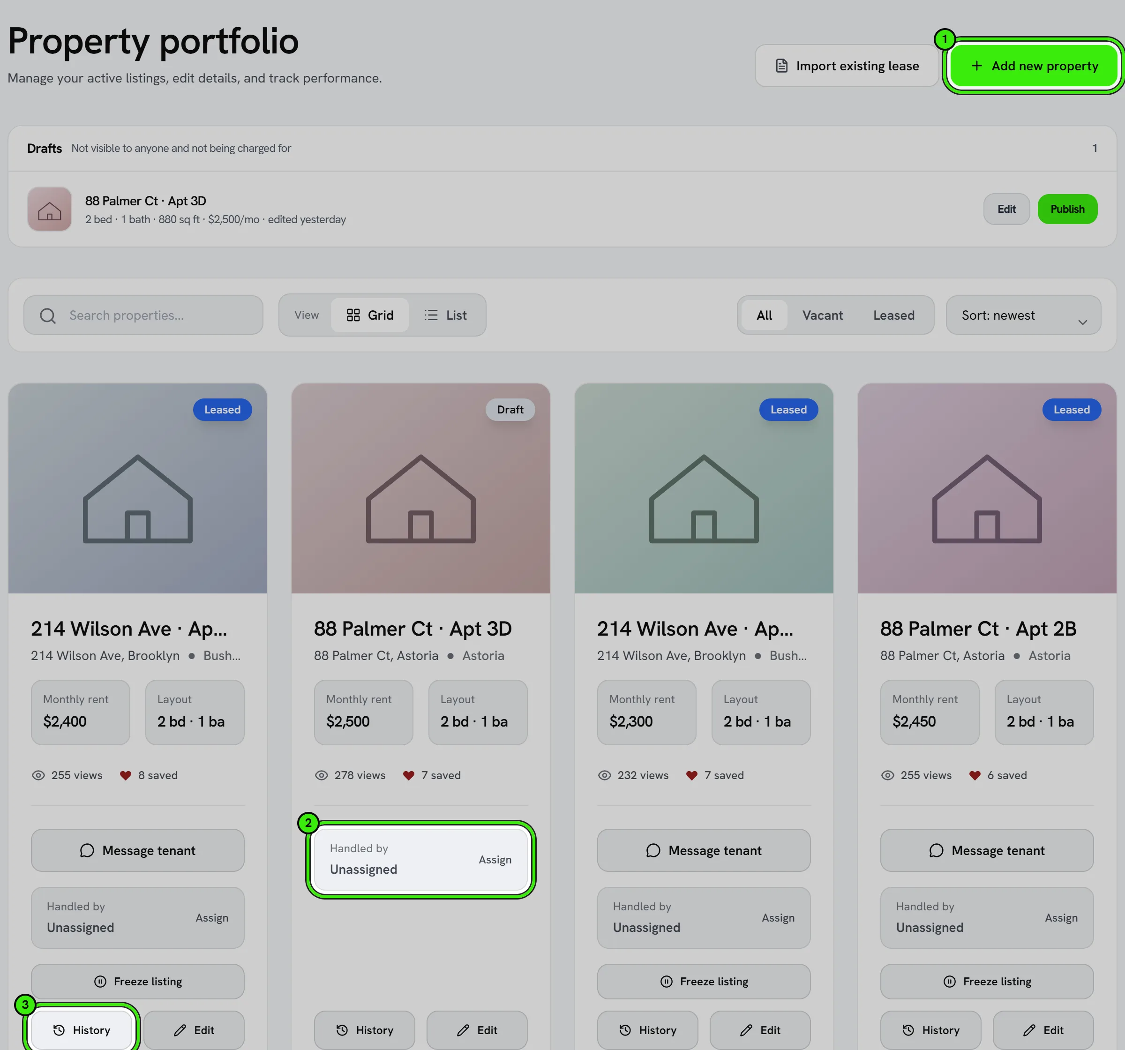Click the heart icon beside 8 saved
This screenshot has width=1125, height=1050.
126,775
